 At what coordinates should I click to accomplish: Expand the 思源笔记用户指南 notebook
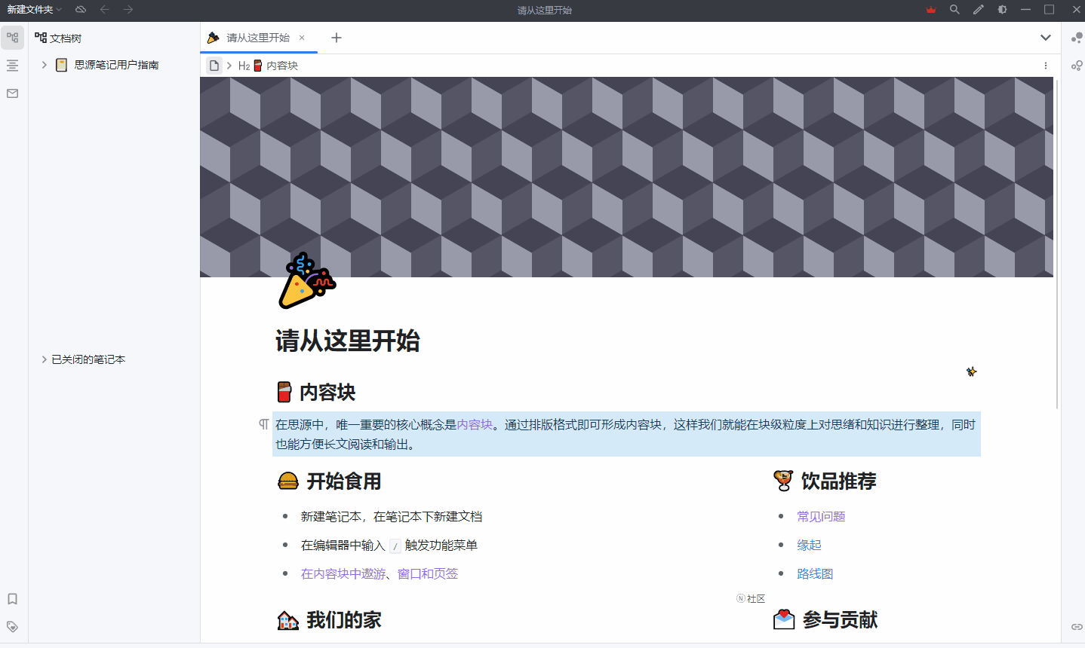pyautogui.click(x=44, y=65)
